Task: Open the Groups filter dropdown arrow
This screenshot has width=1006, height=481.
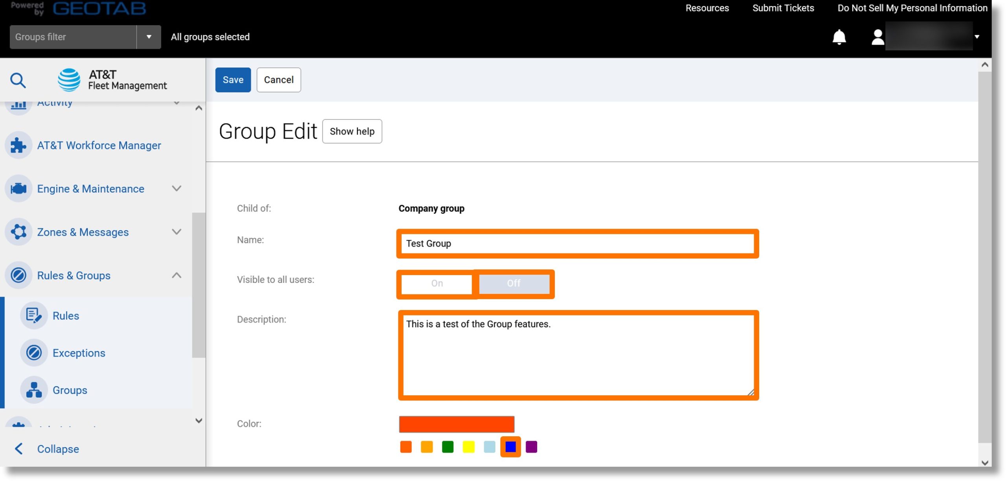Action: [x=149, y=37]
